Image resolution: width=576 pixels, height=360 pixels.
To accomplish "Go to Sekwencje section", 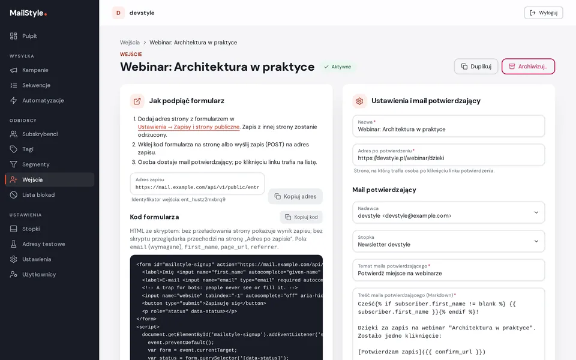I will click(50, 85).
